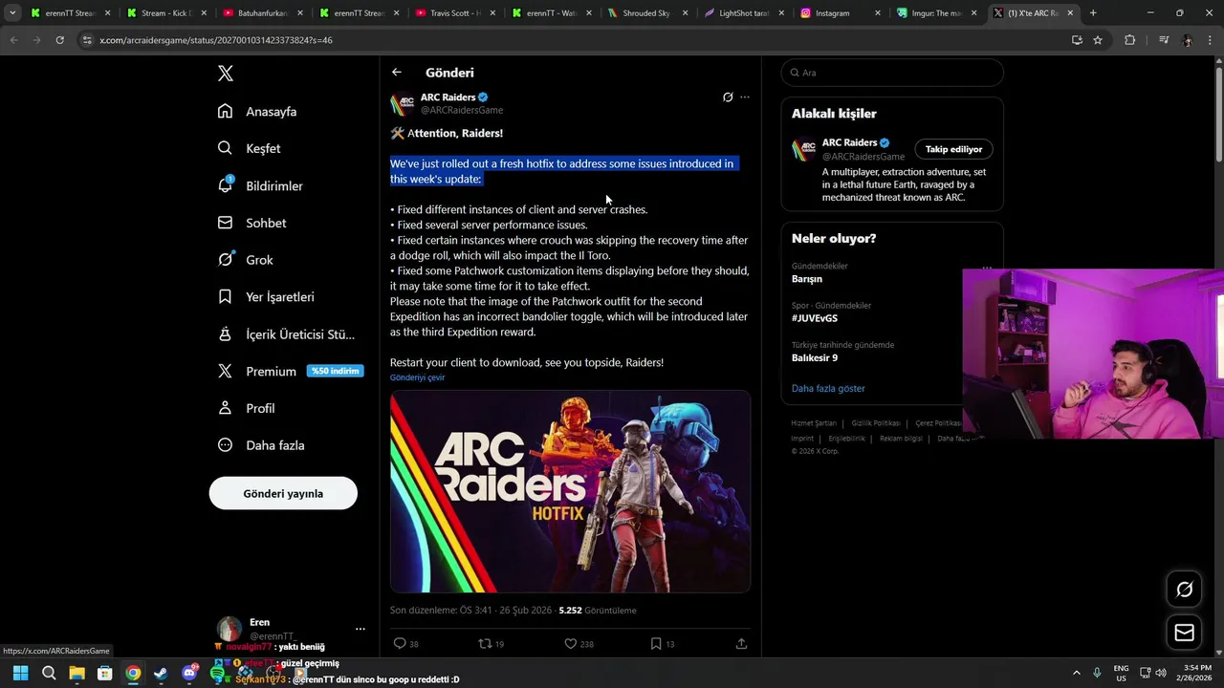Click the install app icon in address bar
The height and width of the screenshot is (688, 1224).
pos(1077,40)
